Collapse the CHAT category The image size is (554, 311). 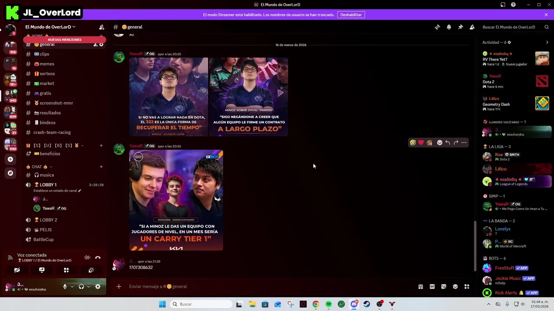[39, 167]
